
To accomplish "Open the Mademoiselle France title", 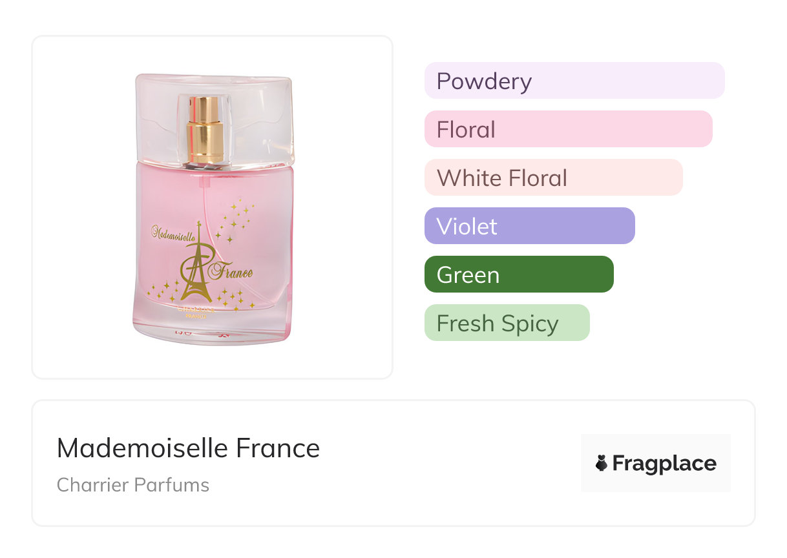I will pos(188,448).
